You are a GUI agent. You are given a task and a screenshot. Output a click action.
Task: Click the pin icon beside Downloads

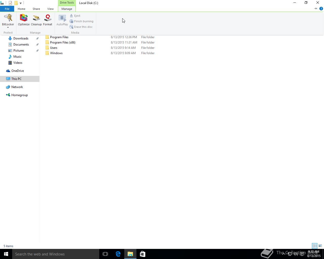pos(37,38)
